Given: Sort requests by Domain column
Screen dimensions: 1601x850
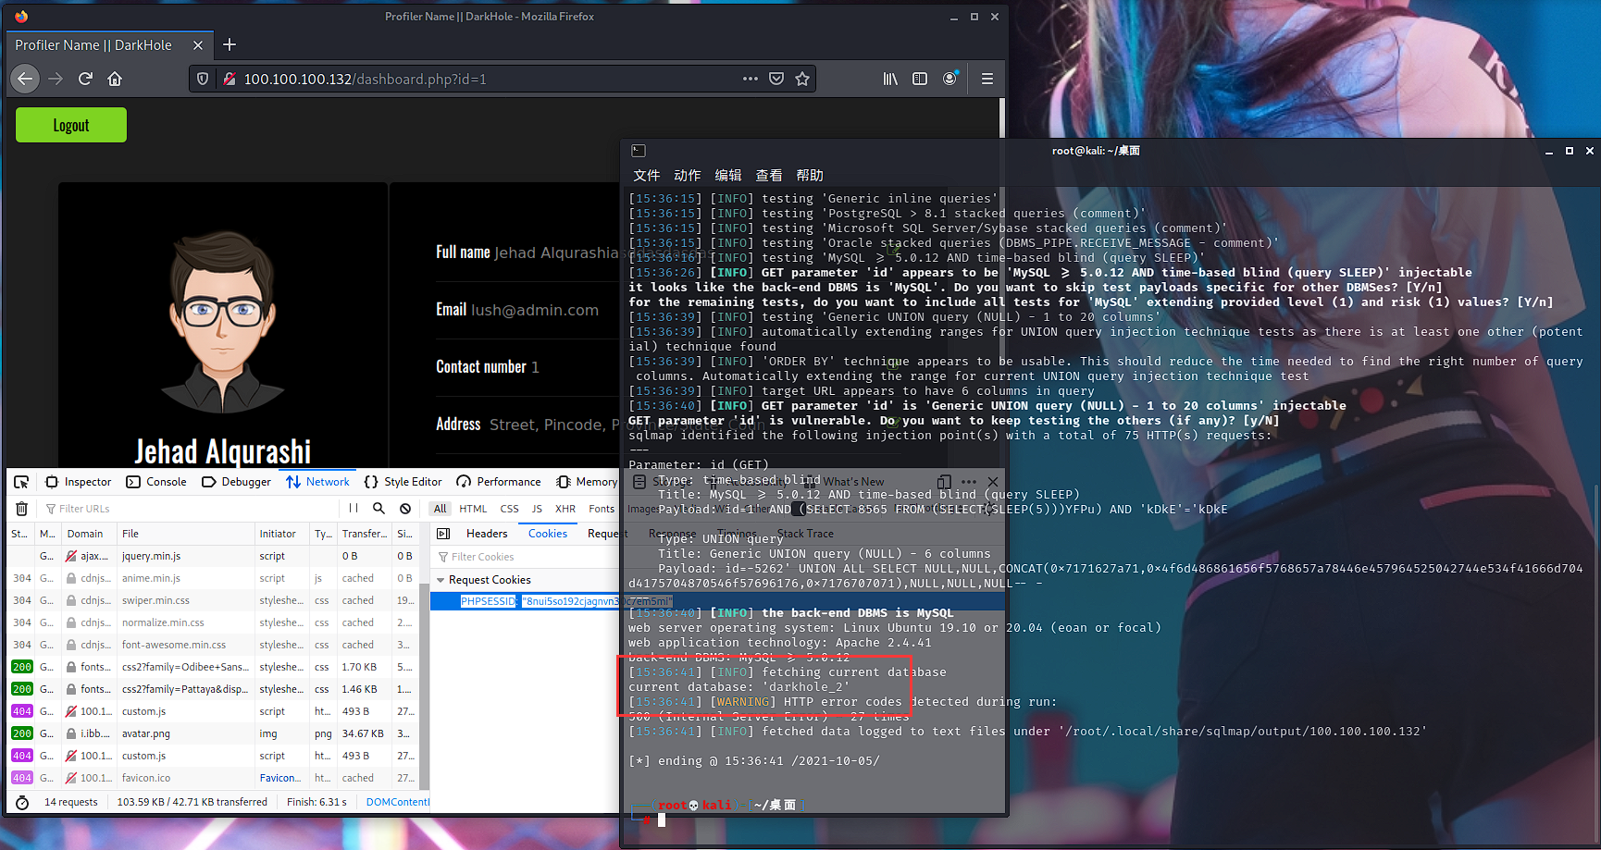Looking at the screenshot, I should [89, 534].
